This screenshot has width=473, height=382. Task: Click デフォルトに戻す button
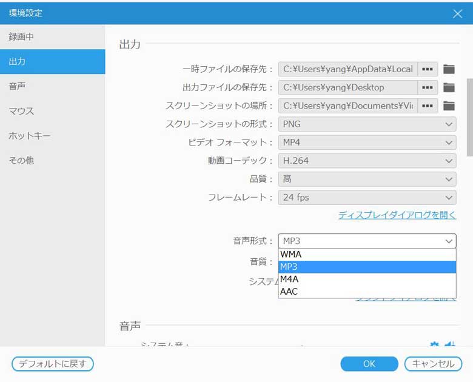click(53, 364)
